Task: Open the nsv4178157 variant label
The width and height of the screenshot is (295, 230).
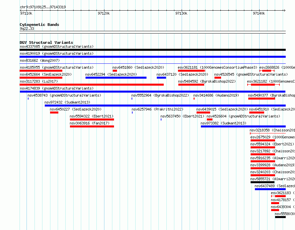Action: 283,200
